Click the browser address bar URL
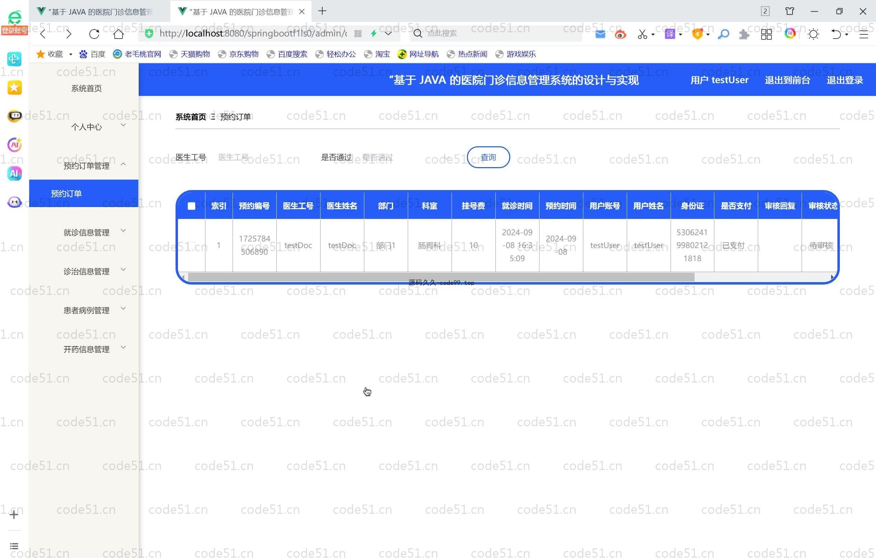876x558 pixels. tap(253, 33)
